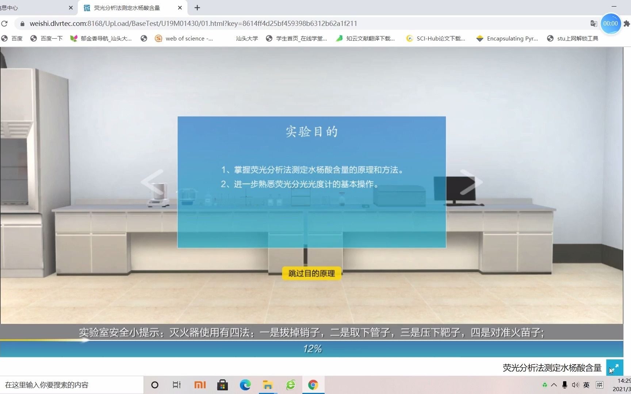Click the fullscreen expand icon beside 荧光分析法测定水杨酸含量
Viewport: 631px width, 394px height.
coord(615,368)
